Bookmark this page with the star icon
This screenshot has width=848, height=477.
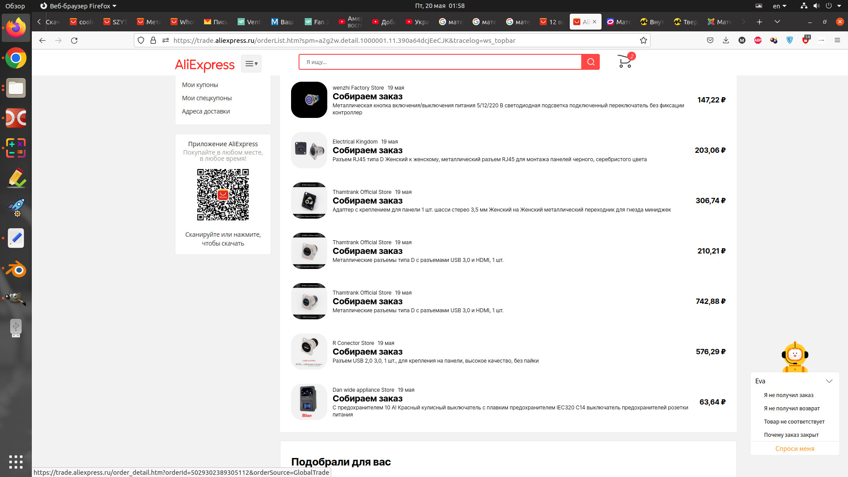click(644, 40)
